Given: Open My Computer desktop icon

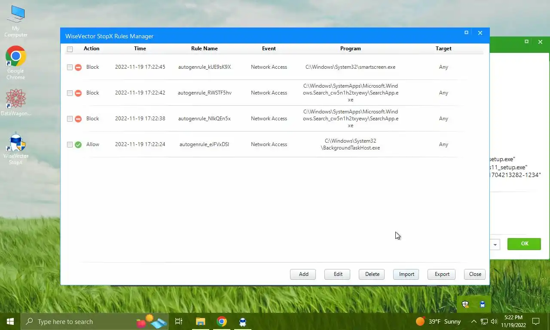Looking at the screenshot, I should [x=16, y=21].
